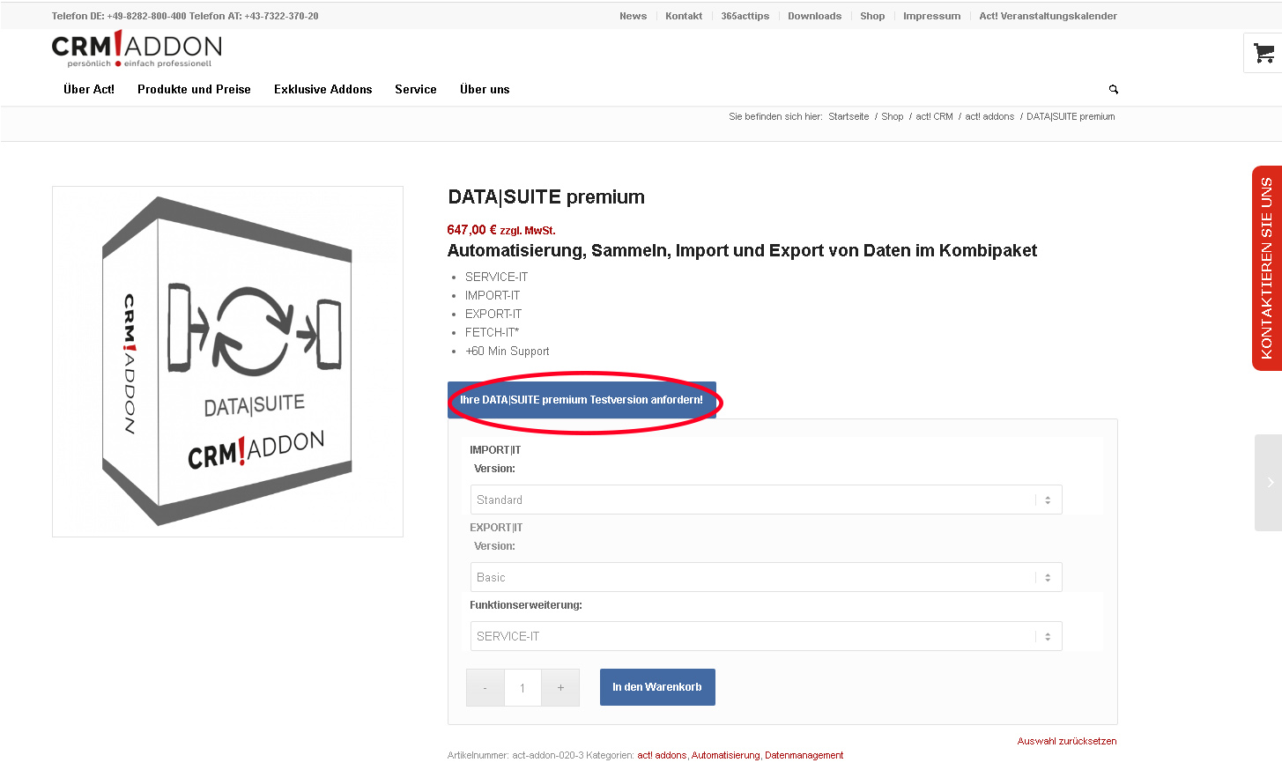Open 365acttips link
The width and height of the screenshot is (1282, 770).
click(x=745, y=16)
